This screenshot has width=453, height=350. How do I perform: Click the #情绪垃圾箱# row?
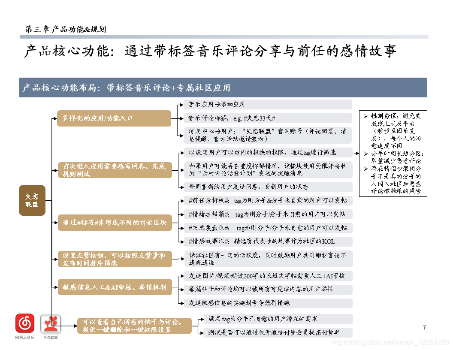coord(268,214)
